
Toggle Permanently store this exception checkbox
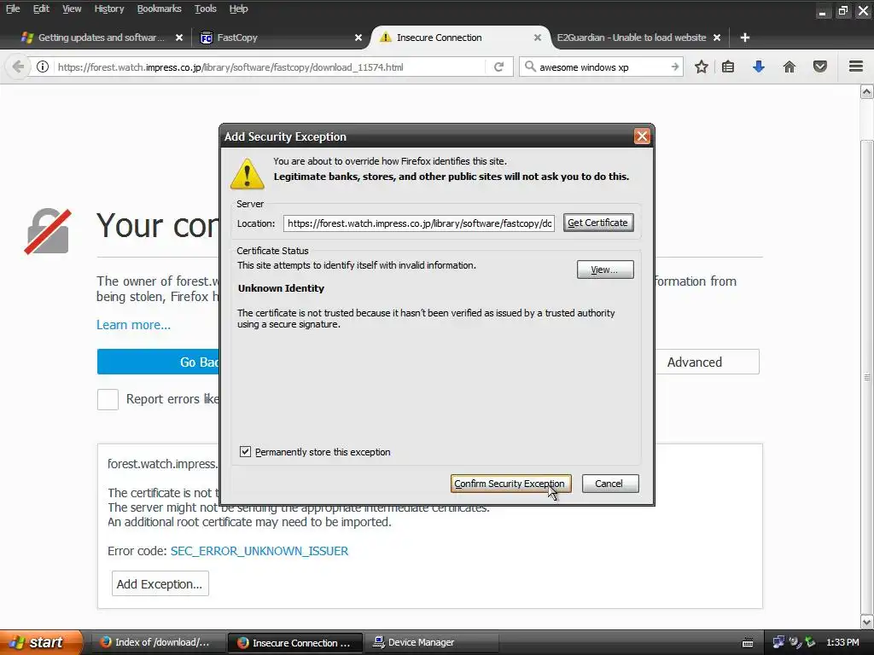[245, 452]
